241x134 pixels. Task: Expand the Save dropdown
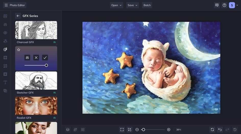[132, 5]
